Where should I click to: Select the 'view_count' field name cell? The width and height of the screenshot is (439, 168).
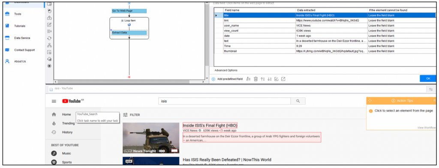[259, 31]
